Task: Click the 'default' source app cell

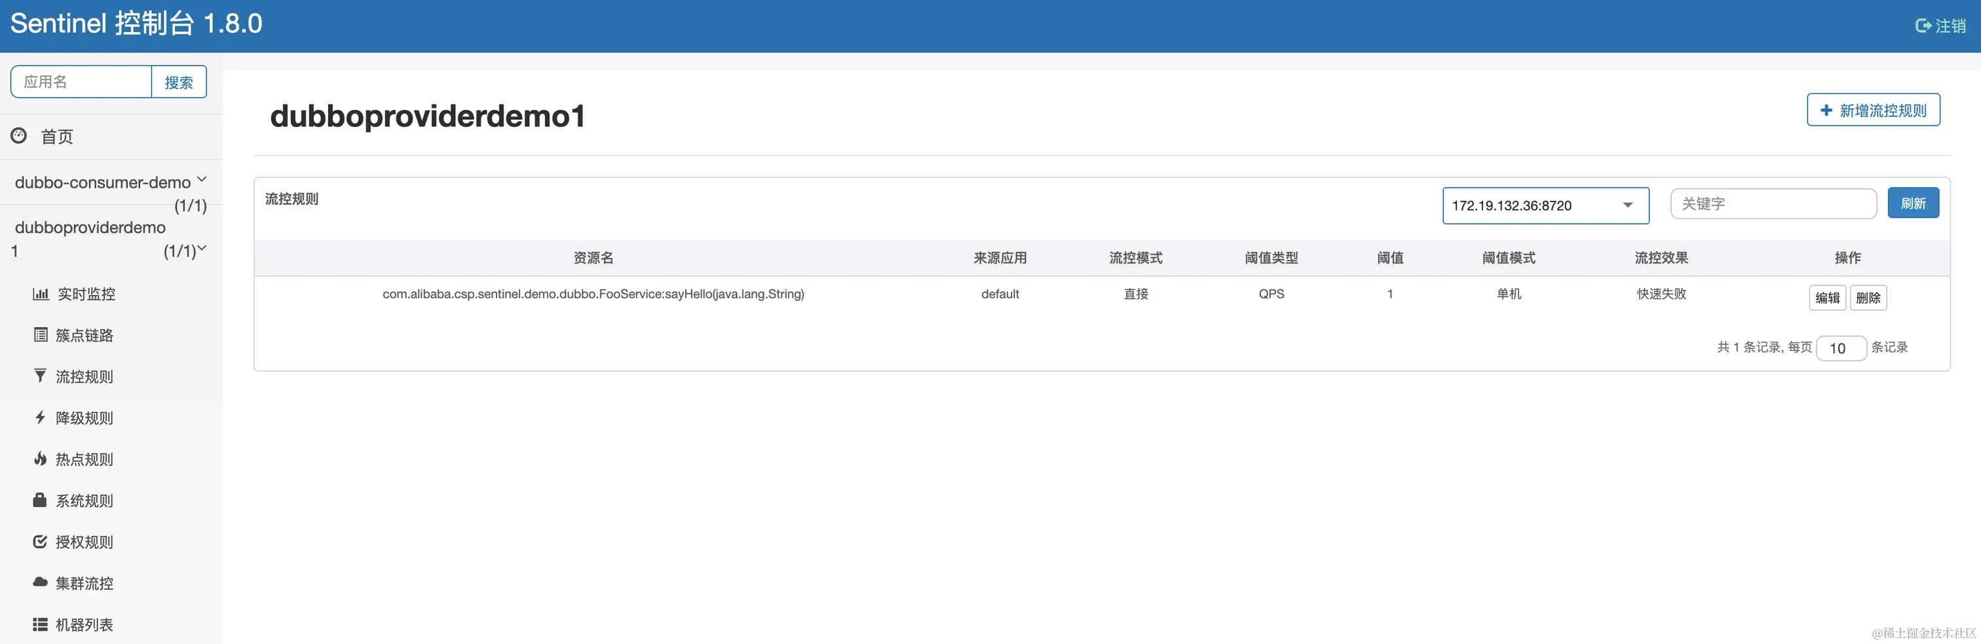Action: click(1000, 294)
